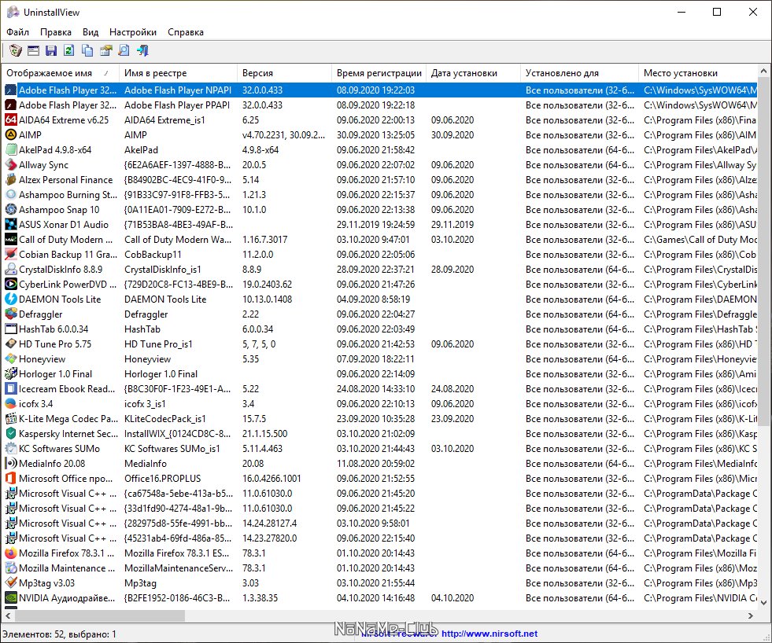Open the Справка menu
The width and height of the screenshot is (772, 643).
click(x=186, y=32)
